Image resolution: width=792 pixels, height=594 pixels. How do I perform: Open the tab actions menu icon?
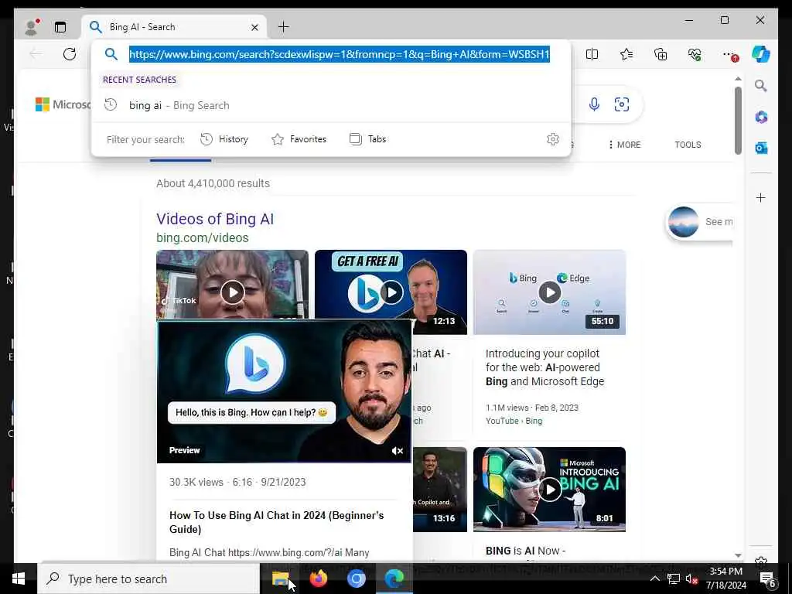(60, 27)
